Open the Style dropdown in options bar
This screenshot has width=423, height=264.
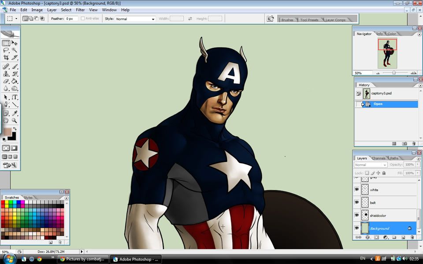pos(135,19)
